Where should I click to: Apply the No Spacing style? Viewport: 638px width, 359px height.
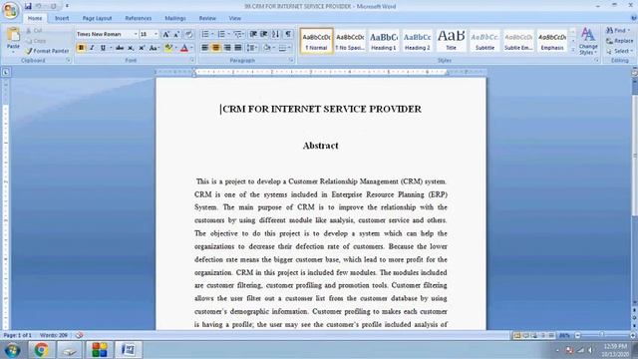350,41
